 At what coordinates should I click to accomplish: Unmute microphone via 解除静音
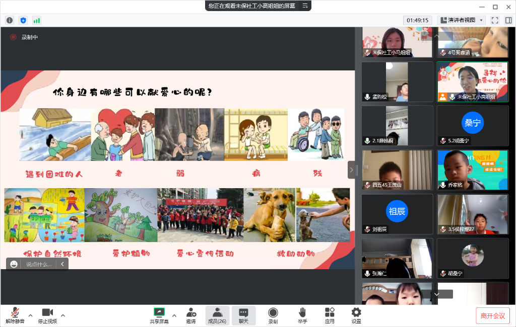coord(15,315)
